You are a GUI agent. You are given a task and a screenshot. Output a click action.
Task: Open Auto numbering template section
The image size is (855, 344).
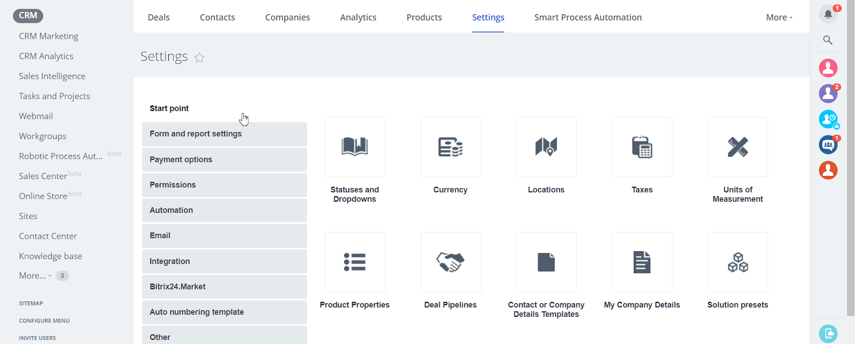[x=224, y=312]
